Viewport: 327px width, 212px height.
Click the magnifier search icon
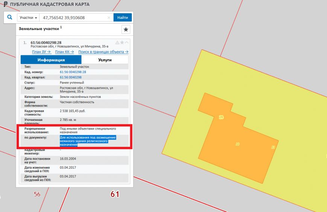[10, 17]
